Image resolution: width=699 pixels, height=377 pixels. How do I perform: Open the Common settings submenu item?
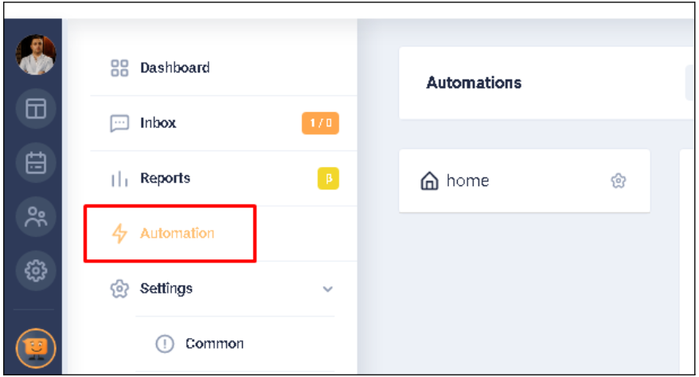pyautogui.click(x=214, y=344)
